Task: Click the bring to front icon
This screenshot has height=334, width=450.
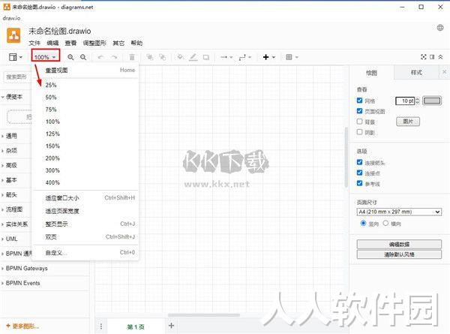Action: point(149,57)
